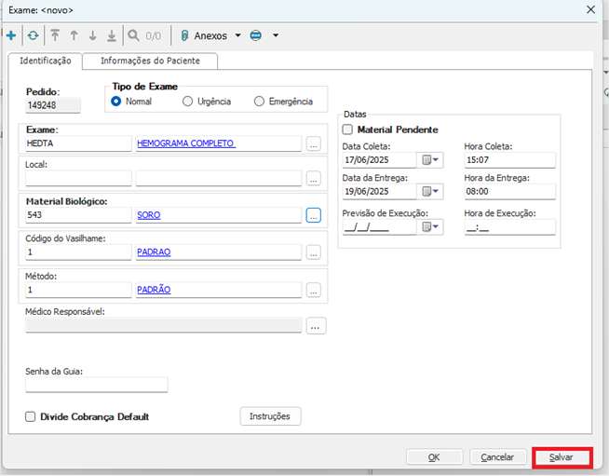609x476 pixels.
Task: Switch to Informações do Paciente tab
Action: pos(150,61)
